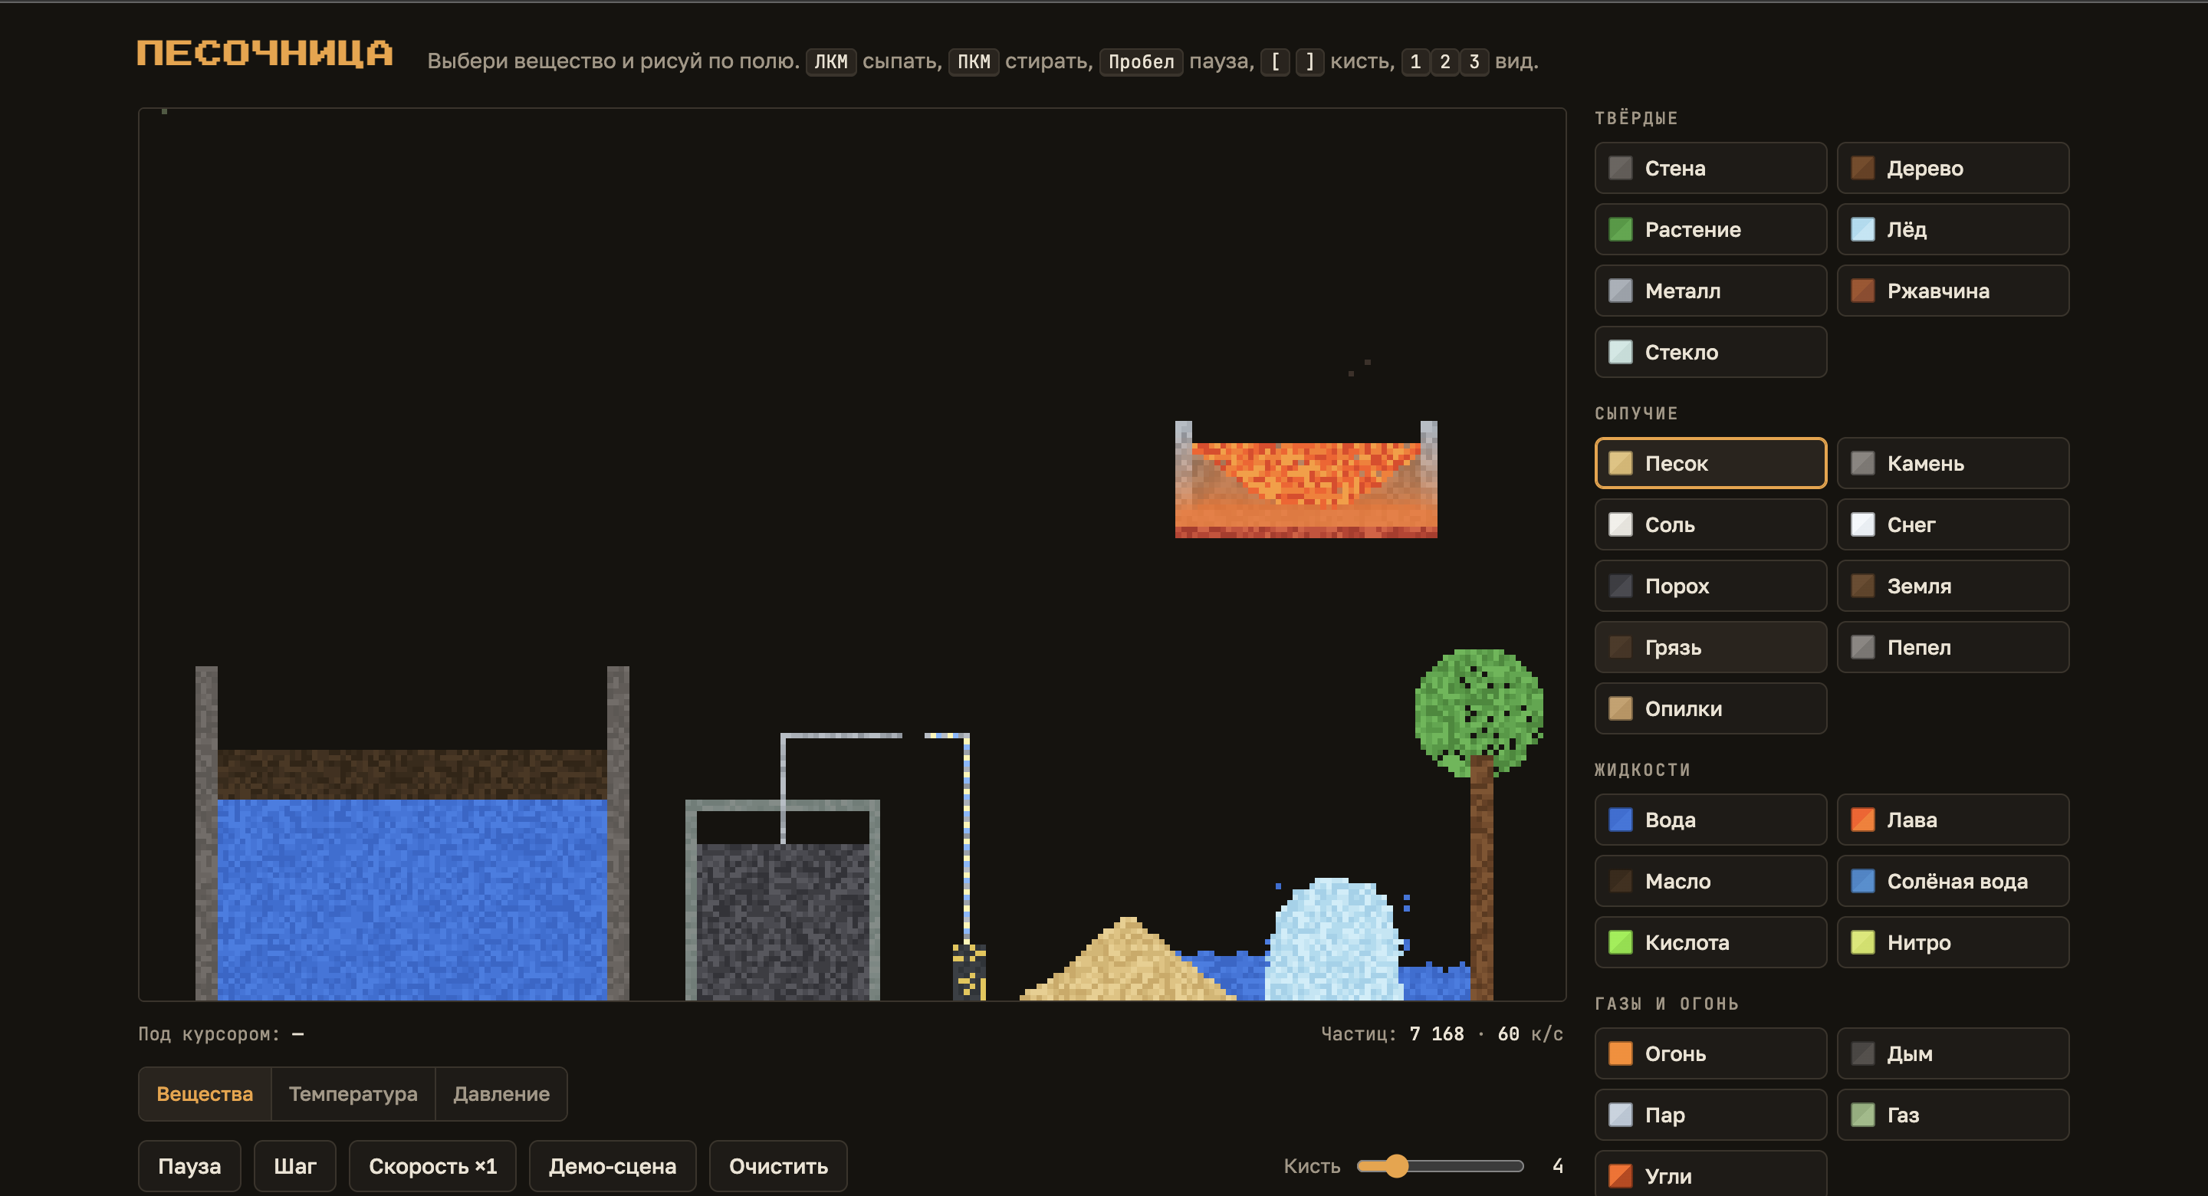The width and height of the screenshot is (2208, 1196).
Task: Select the Лава (lava) material swatch
Action: click(x=1953, y=820)
